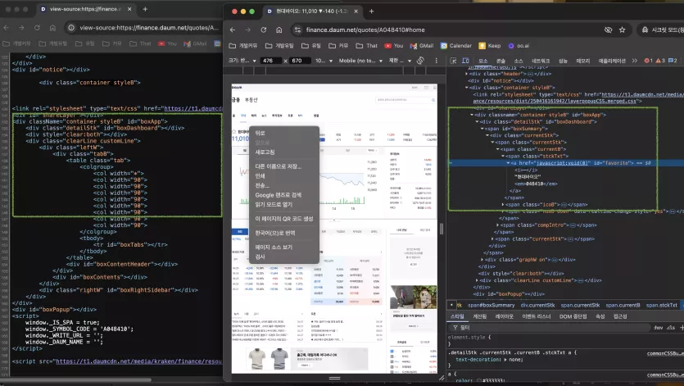Click the div.currentStk breadcrumb
This screenshot has width=684, height=386.
point(538,305)
